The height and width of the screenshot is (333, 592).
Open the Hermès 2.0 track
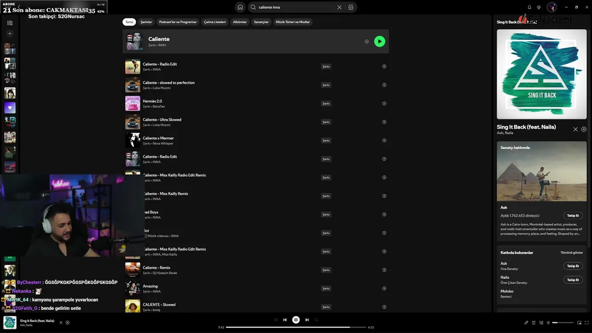(x=152, y=101)
